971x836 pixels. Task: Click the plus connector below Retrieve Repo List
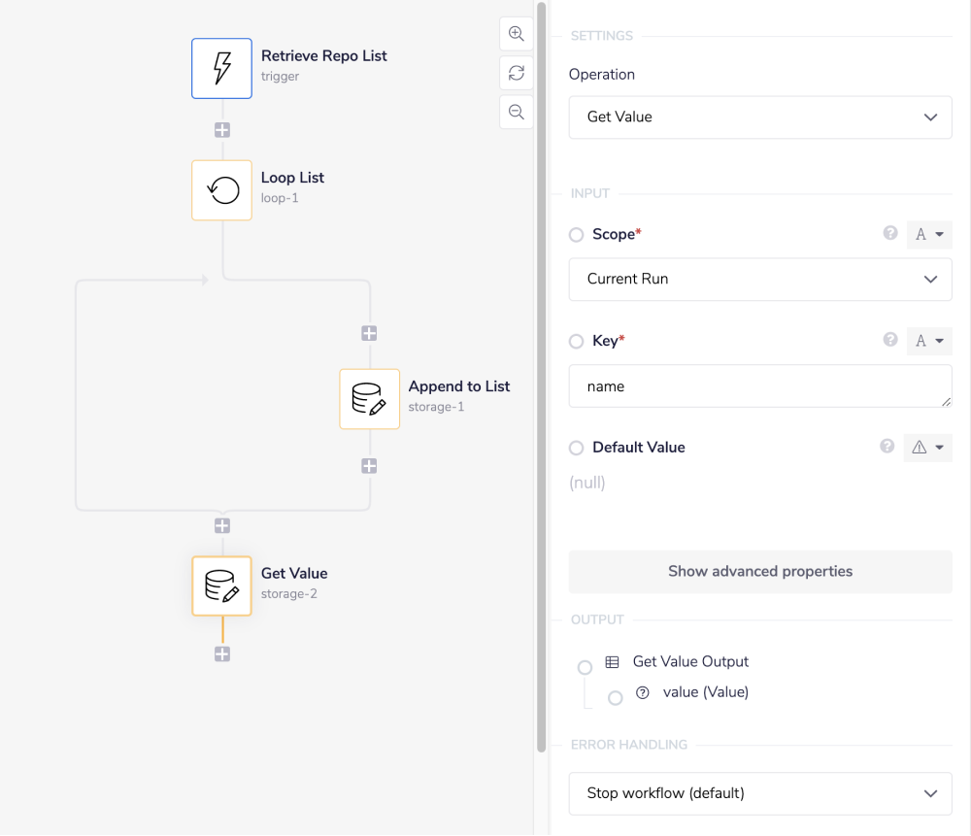click(221, 129)
